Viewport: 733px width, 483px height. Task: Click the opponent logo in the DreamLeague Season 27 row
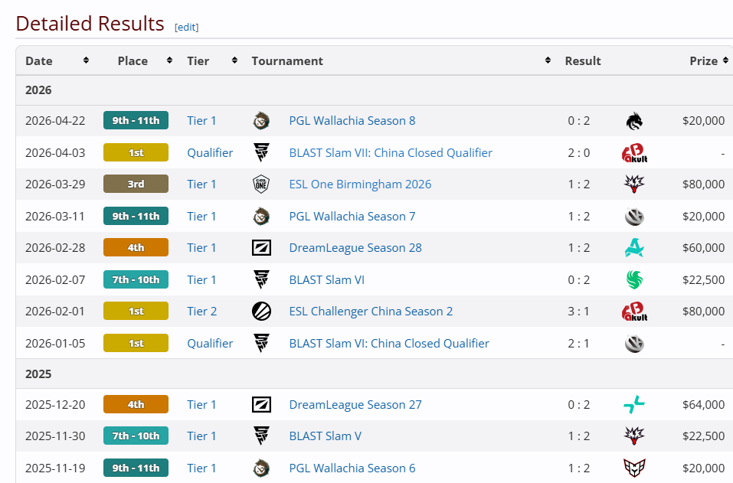634,405
